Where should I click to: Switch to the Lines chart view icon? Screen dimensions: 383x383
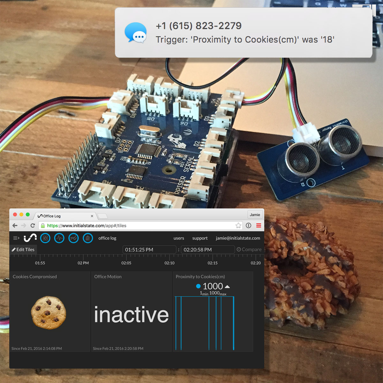pos(74,238)
